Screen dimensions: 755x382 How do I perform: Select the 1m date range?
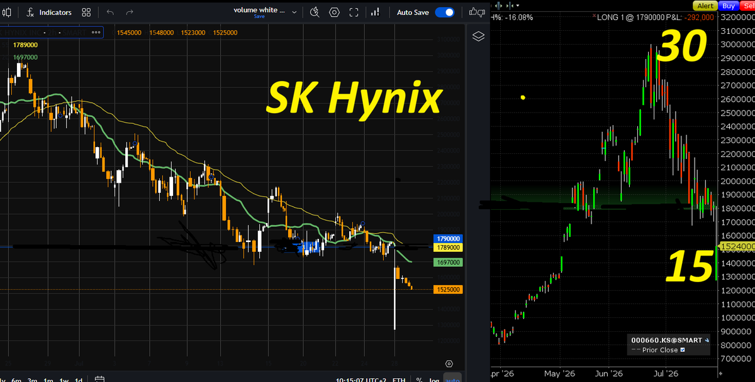pos(48,379)
